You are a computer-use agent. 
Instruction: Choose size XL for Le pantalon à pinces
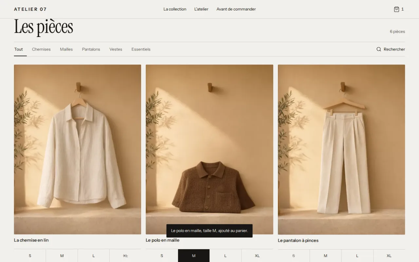pos(389,256)
